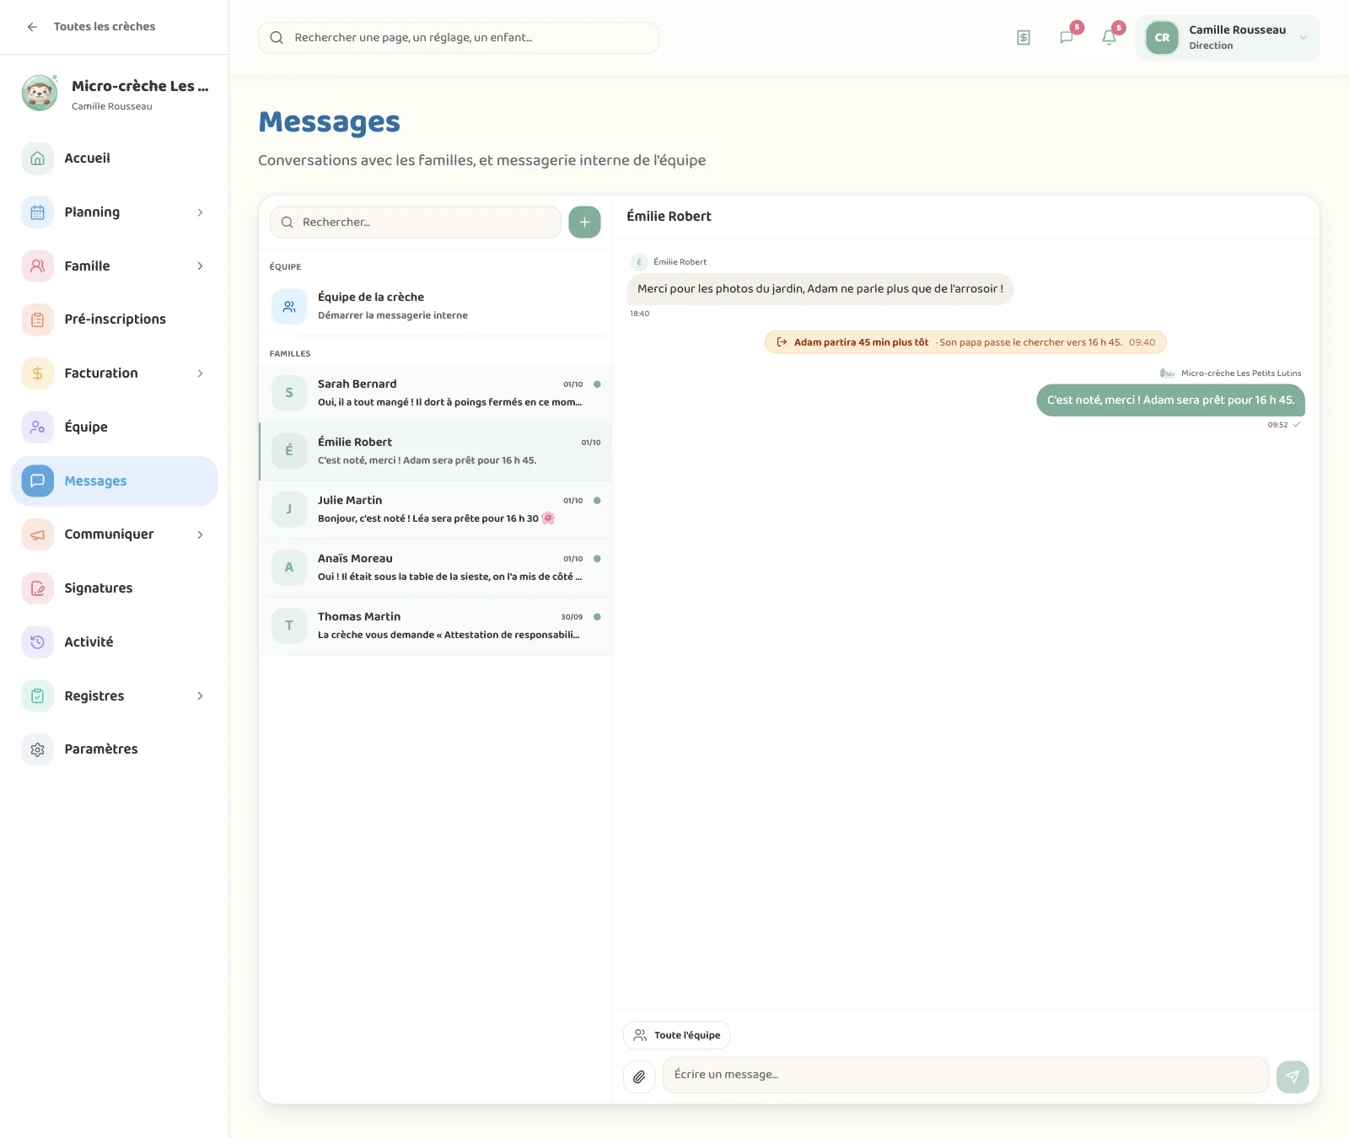Click the Toute l'équipe button
The image size is (1349, 1138).
677,1035
